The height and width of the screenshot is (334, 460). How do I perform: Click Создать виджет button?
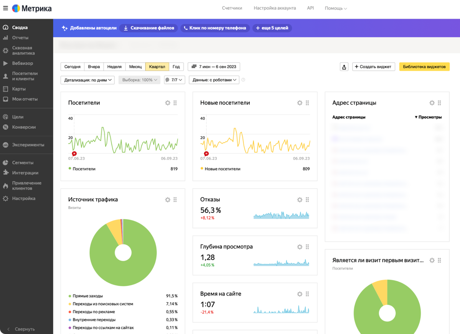373,67
